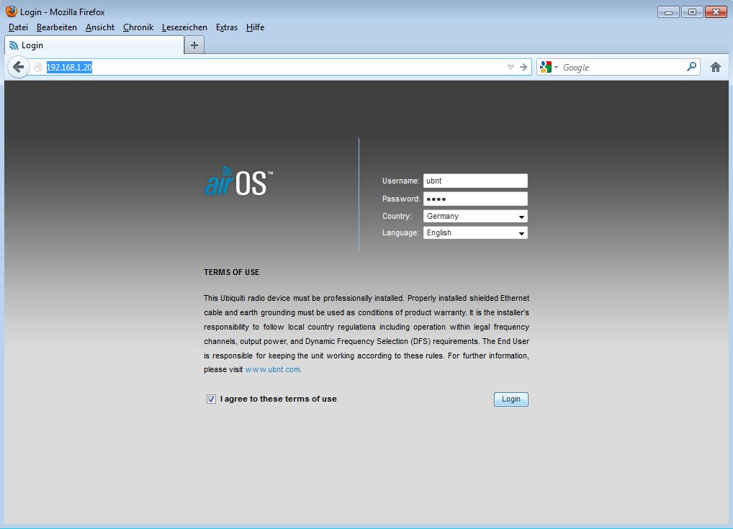
Task: Uncheck the agree to terms checkbox
Action: 211,399
